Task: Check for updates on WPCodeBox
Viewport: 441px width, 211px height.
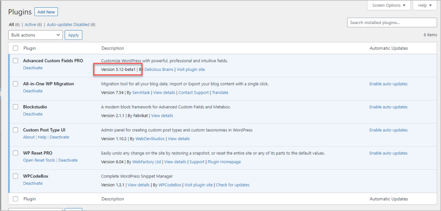Action: (x=233, y=185)
